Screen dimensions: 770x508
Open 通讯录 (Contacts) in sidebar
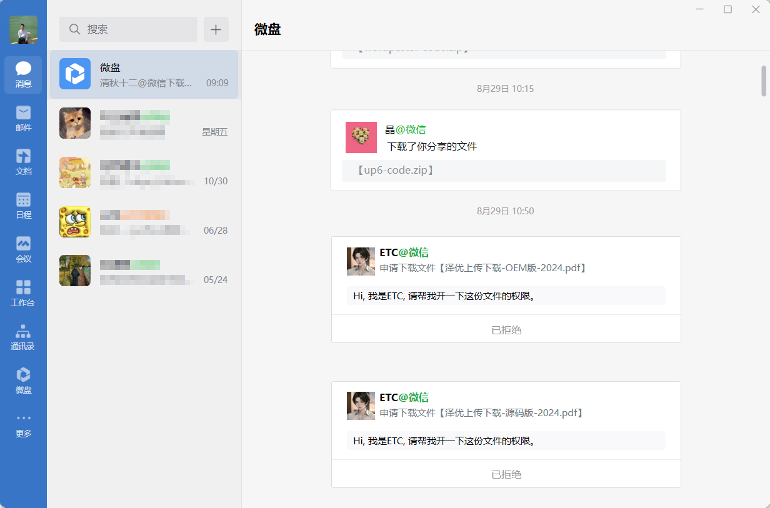(23, 337)
